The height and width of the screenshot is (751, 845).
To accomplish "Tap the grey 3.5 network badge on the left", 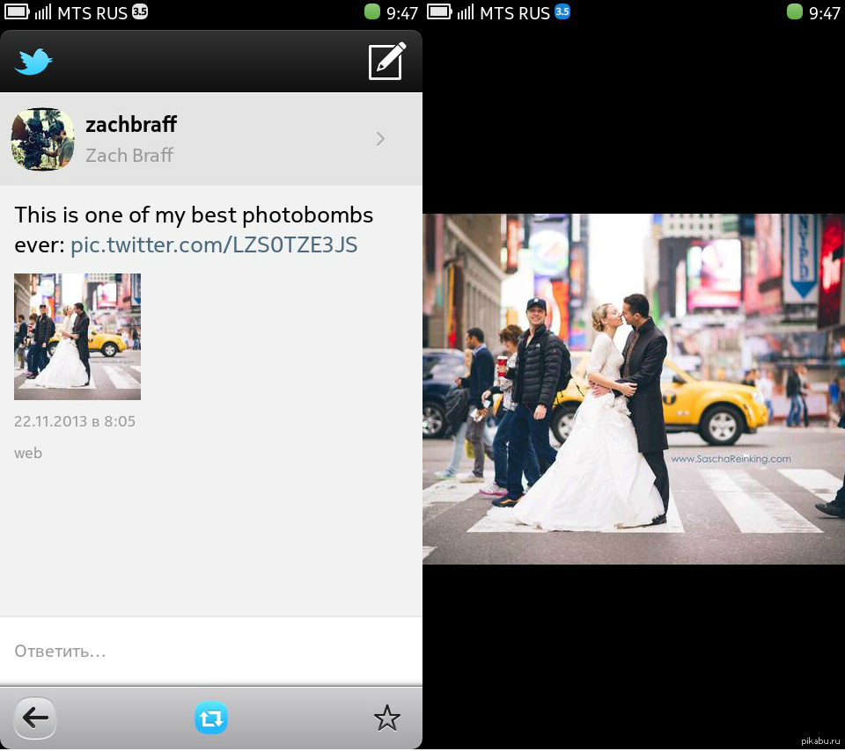I will coord(140,12).
